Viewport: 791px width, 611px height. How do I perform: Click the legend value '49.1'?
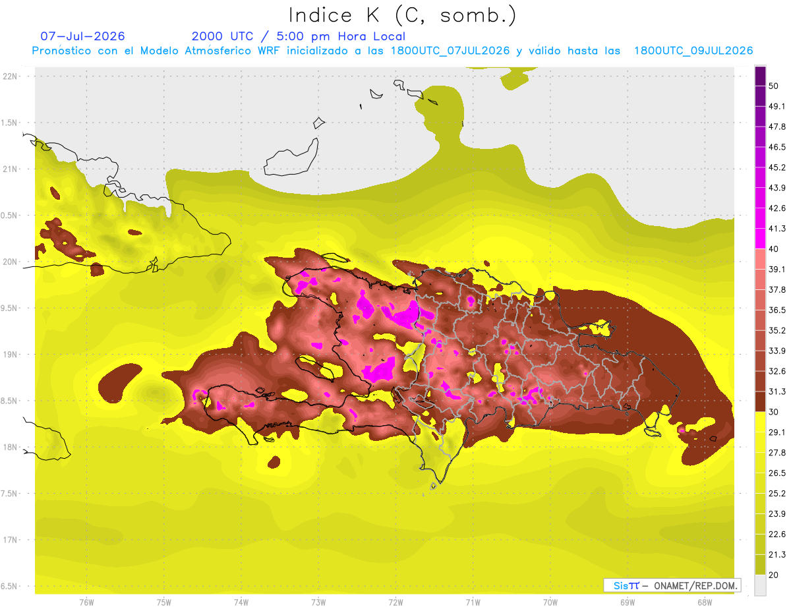[777, 106]
